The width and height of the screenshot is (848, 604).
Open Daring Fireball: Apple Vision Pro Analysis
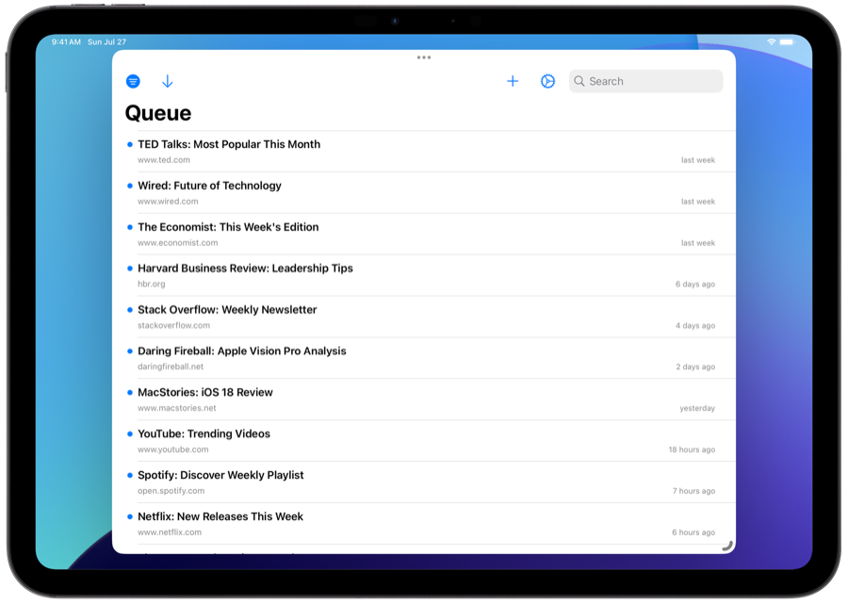point(240,351)
